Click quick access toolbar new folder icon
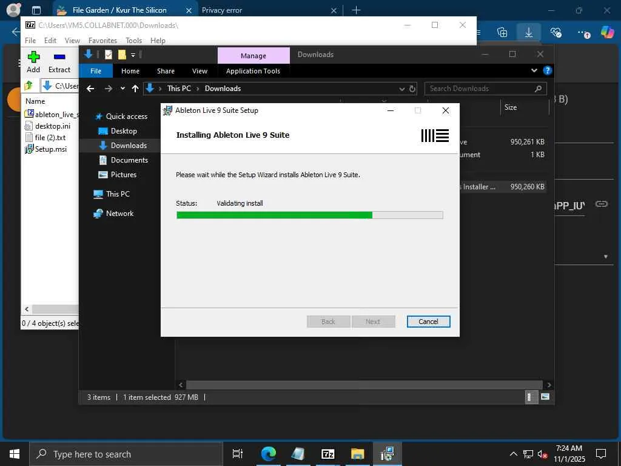621x466 pixels. (121, 55)
